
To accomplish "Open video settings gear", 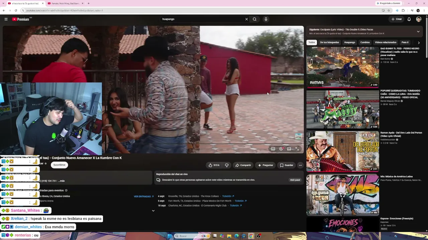I will [281, 149].
